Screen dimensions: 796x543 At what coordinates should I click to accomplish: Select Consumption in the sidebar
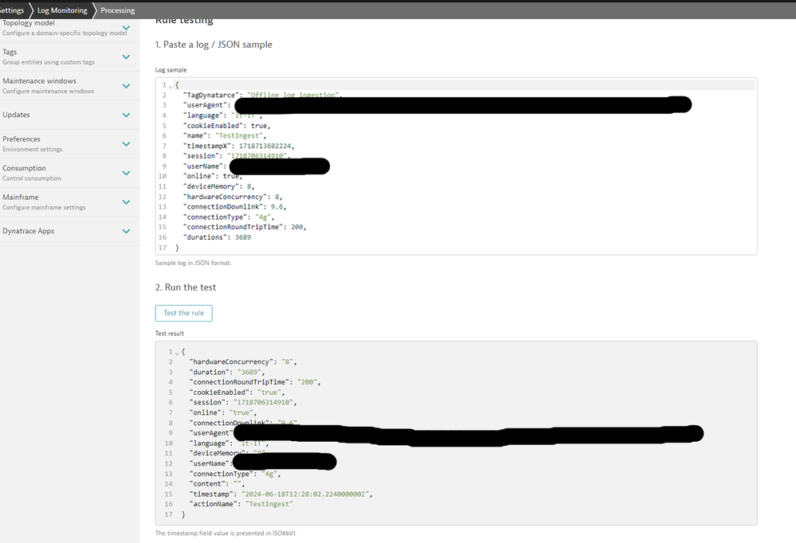coord(25,168)
